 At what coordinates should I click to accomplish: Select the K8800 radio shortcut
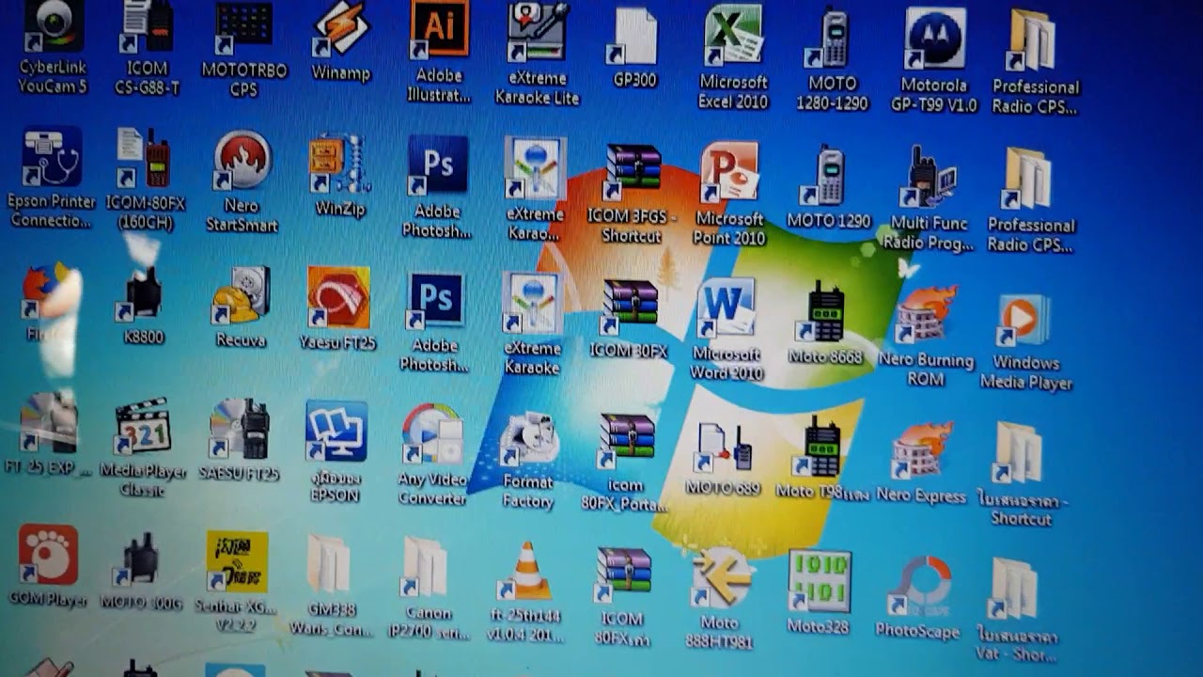pos(144,305)
